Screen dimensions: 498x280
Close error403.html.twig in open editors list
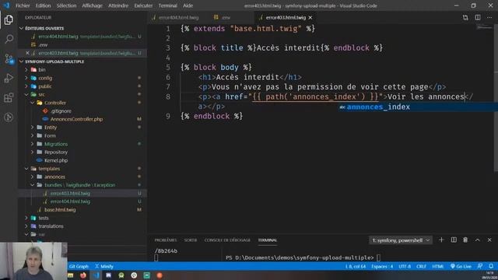click(x=27, y=53)
